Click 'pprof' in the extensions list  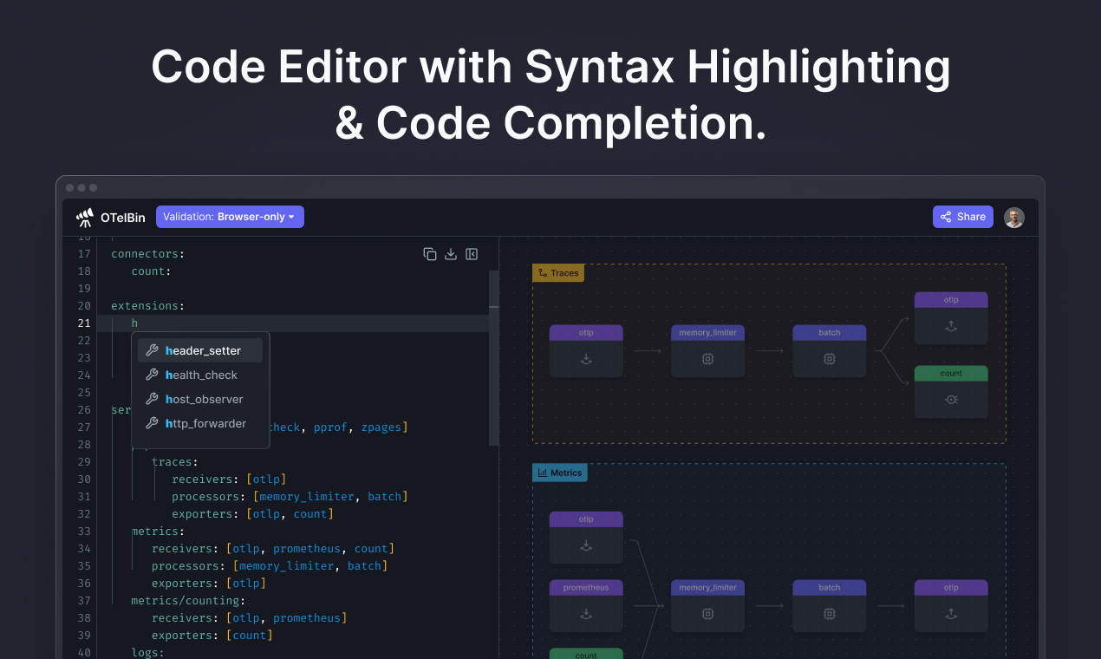[330, 427]
